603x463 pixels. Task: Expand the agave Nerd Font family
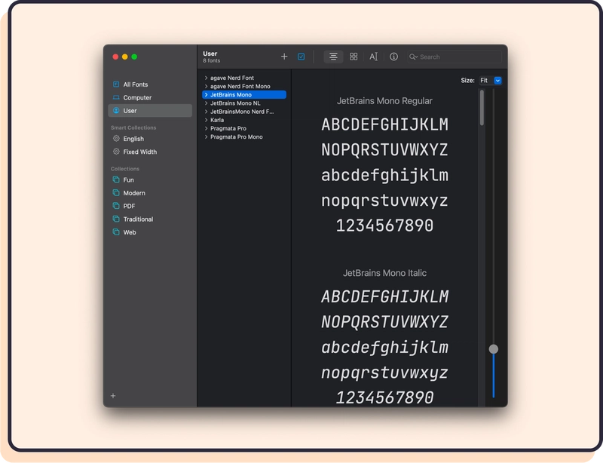pos(206,78)
